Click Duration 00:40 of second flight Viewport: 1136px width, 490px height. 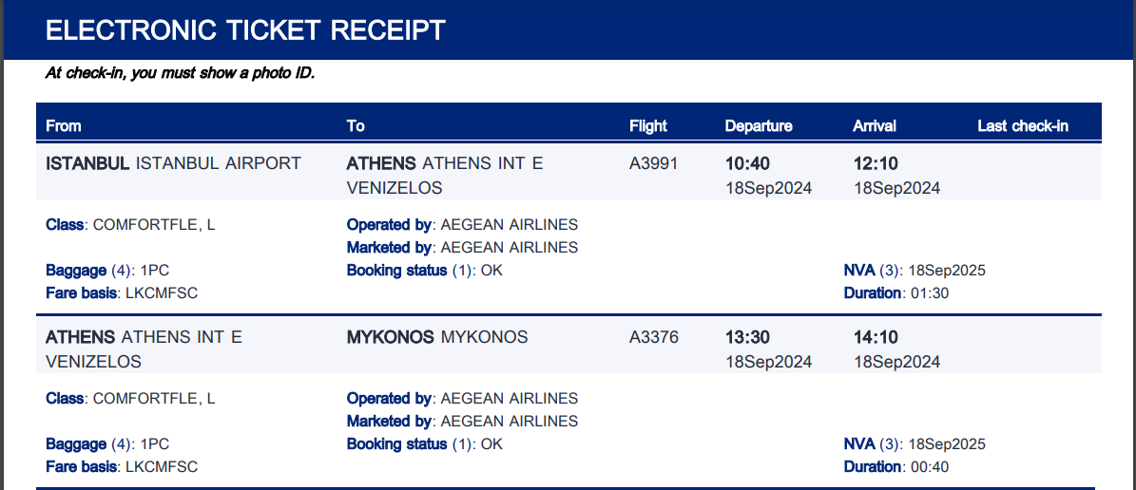click(896, 467)
